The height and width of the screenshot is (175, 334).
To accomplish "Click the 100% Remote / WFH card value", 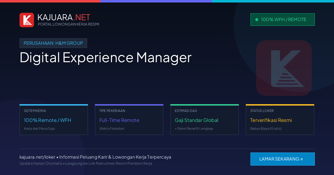I will [x=48, y=120].
